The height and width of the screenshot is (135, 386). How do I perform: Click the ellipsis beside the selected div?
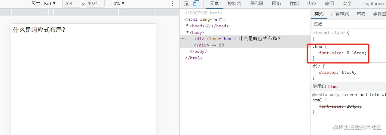[x=182, y=39]
